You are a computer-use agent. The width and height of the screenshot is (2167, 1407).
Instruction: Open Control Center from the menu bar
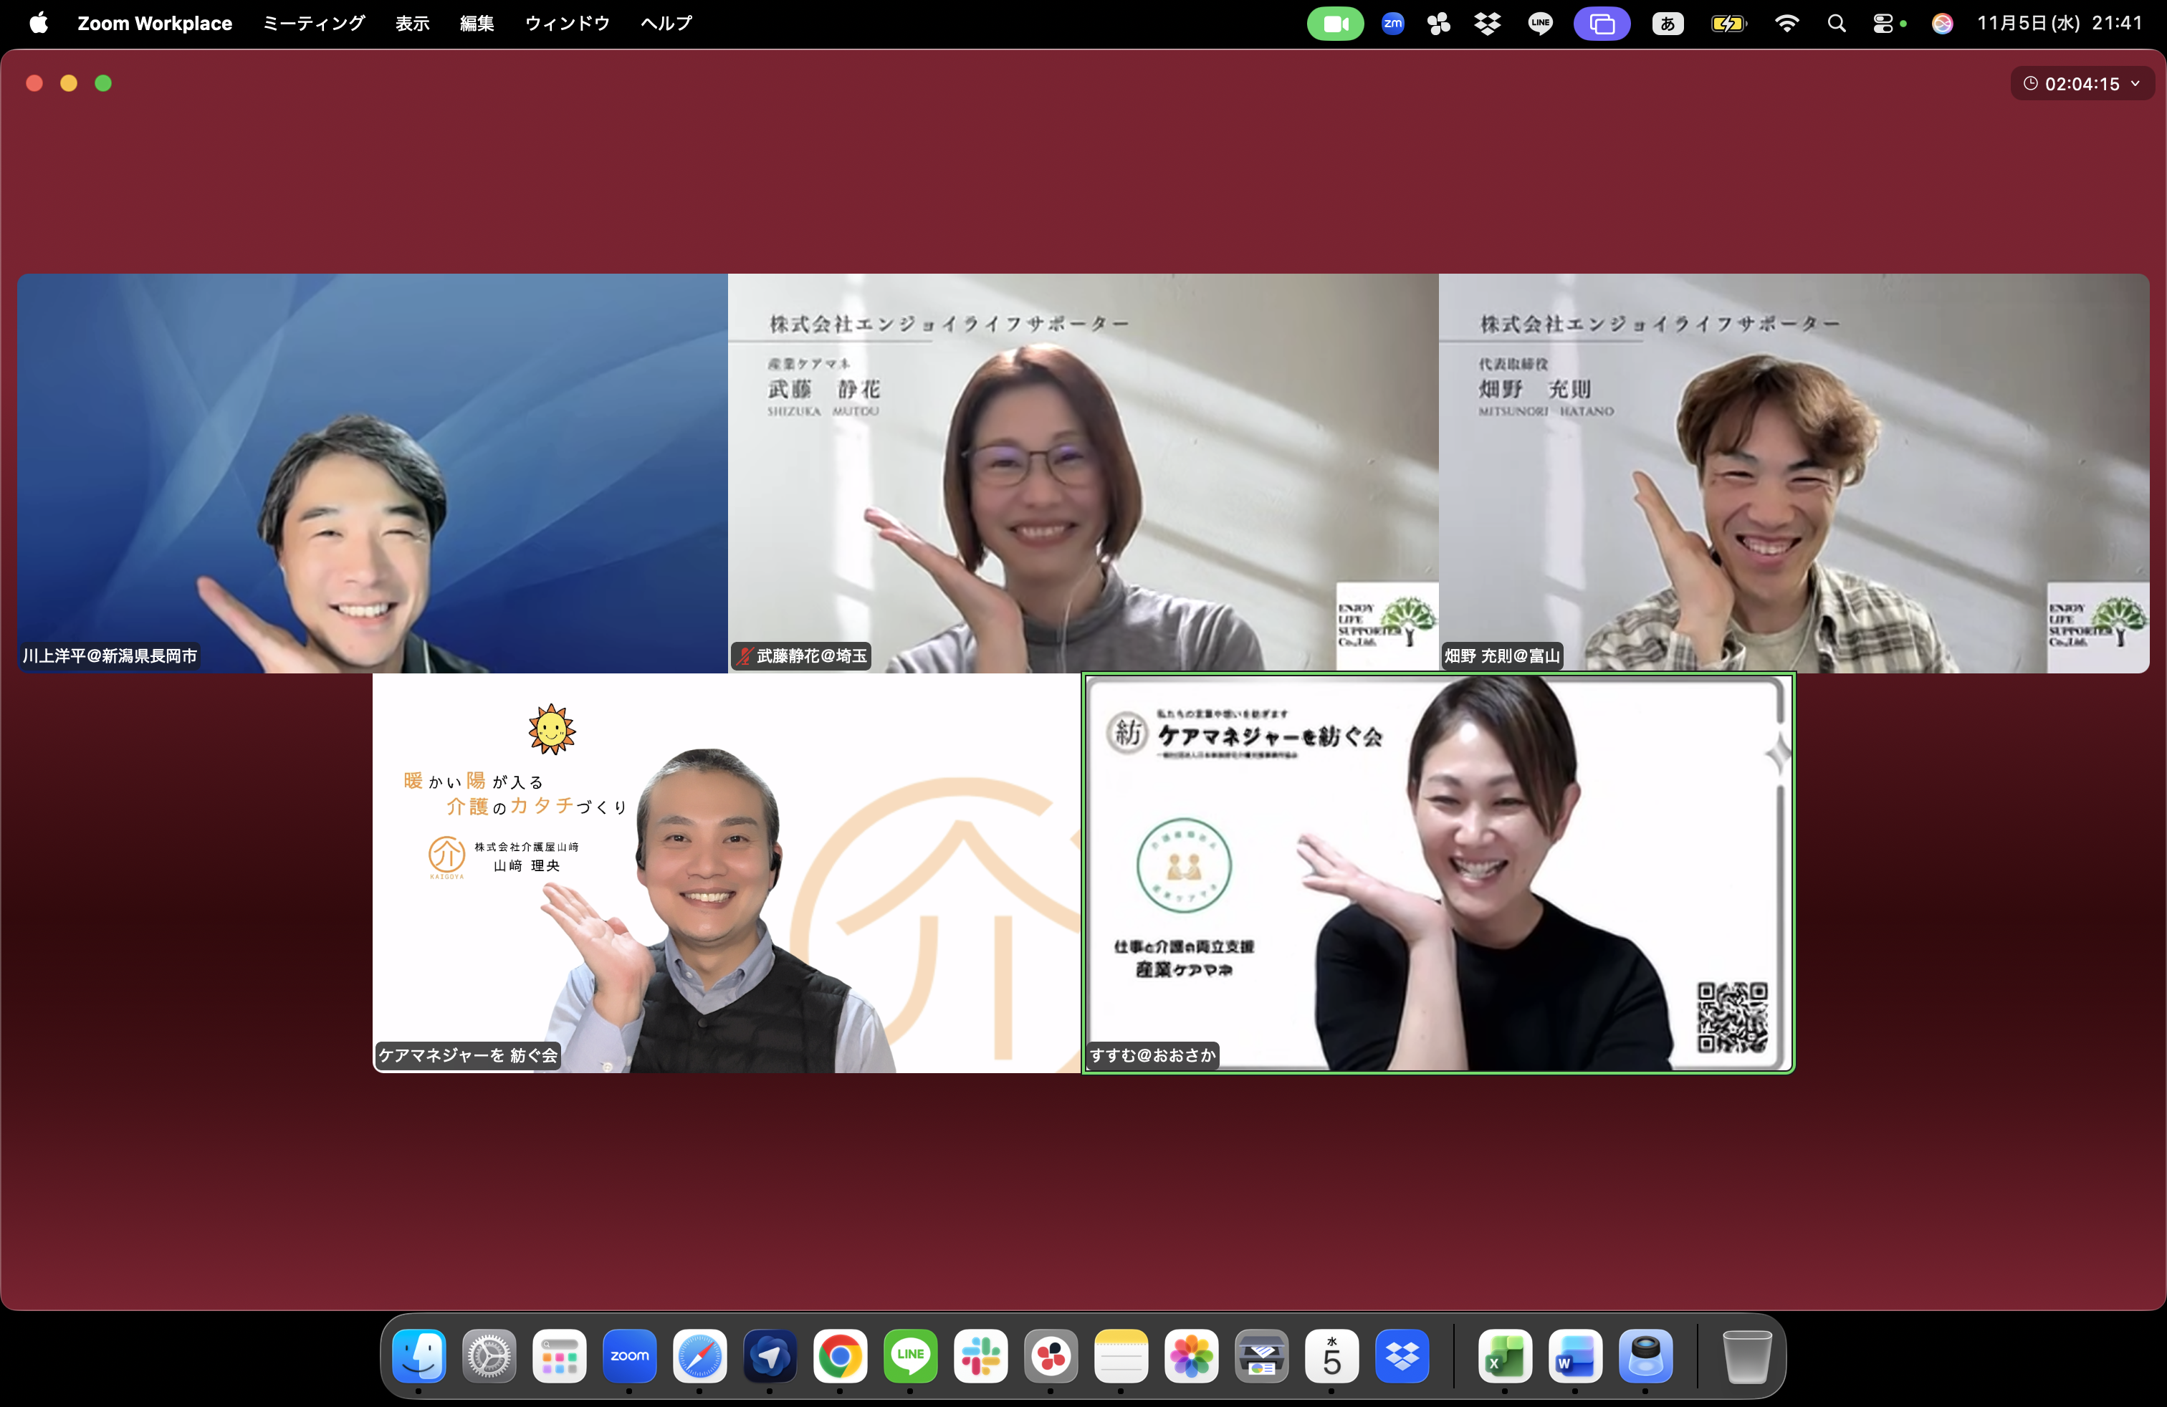point(1883,24)
